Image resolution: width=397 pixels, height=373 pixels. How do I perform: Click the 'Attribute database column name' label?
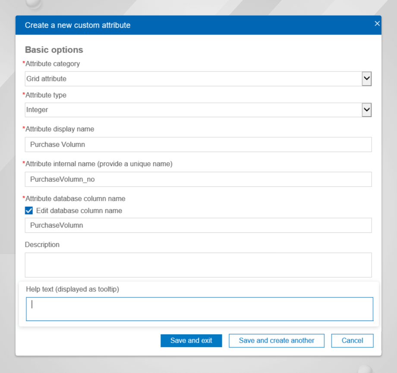click(75, 199)
